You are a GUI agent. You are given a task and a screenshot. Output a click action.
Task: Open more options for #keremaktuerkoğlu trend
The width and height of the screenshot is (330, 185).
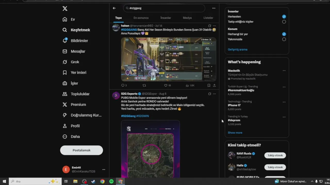[x=284, y=87]
